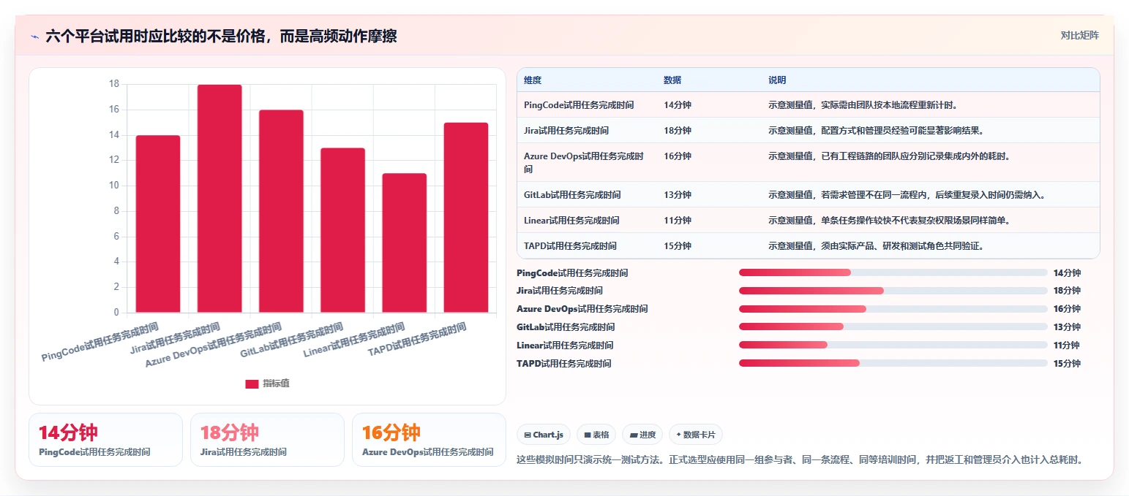1129x496 pixels.
Task: Click the GitLab bar in the chart
Action: click(342, 230)
